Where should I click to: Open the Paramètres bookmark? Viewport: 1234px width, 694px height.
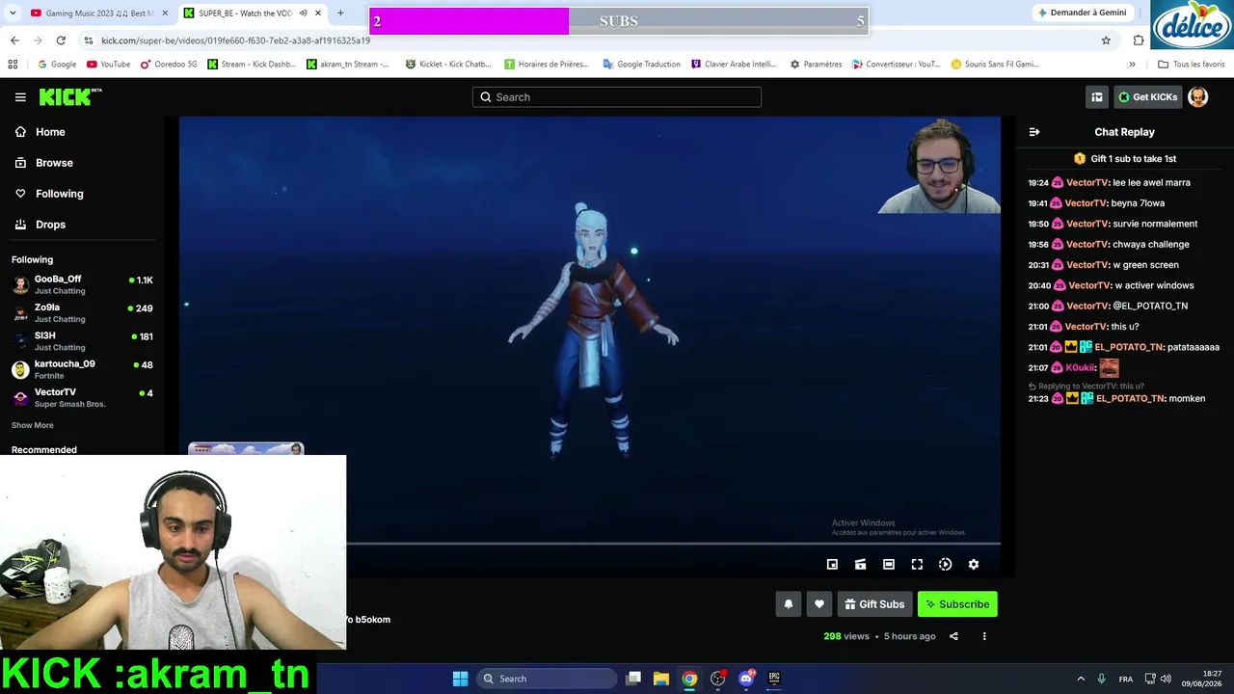coord(815,65)
